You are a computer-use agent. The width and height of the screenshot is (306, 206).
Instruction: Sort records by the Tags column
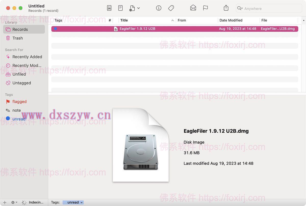tap(58, 20)
